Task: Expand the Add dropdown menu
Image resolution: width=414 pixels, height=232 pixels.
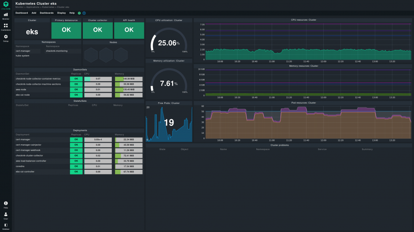Action: [33, 13]
